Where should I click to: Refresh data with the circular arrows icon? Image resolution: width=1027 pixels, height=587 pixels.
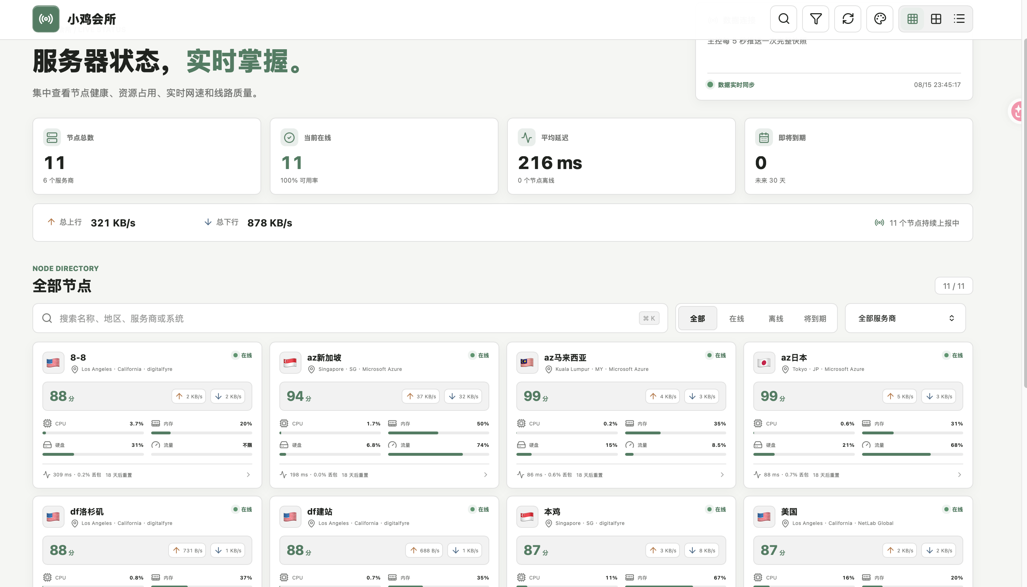click(848, 19)
